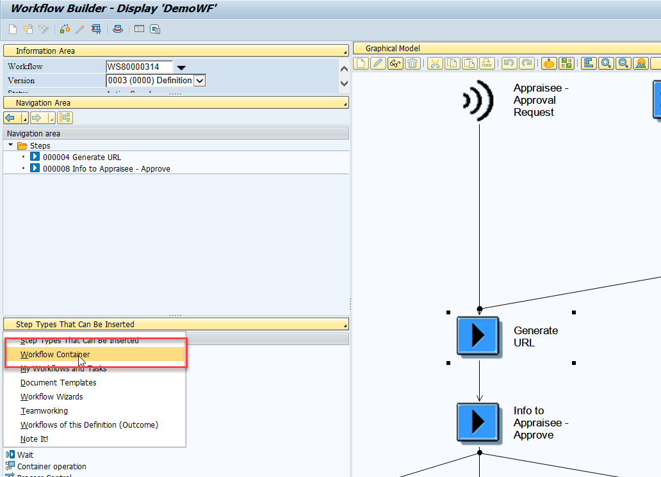Click the mountain overview graphic icon

641,63
